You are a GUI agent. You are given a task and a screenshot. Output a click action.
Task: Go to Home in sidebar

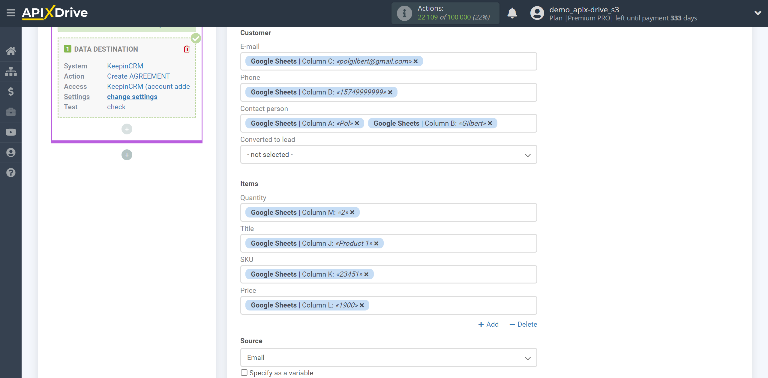click(11, 51)
